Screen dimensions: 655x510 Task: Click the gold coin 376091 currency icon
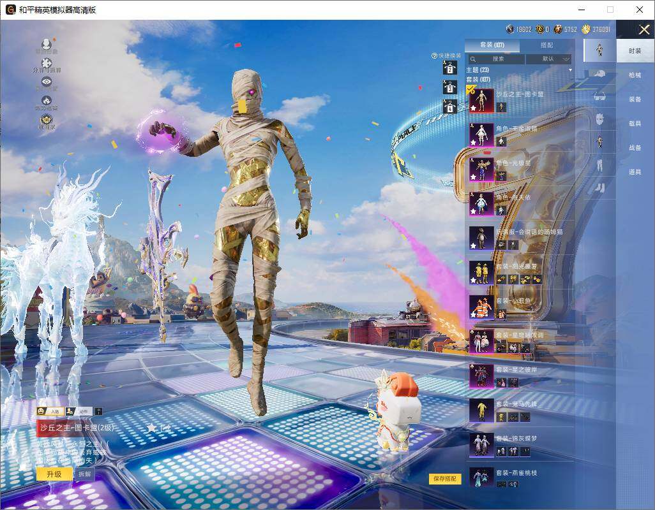[x=585, y=29]
